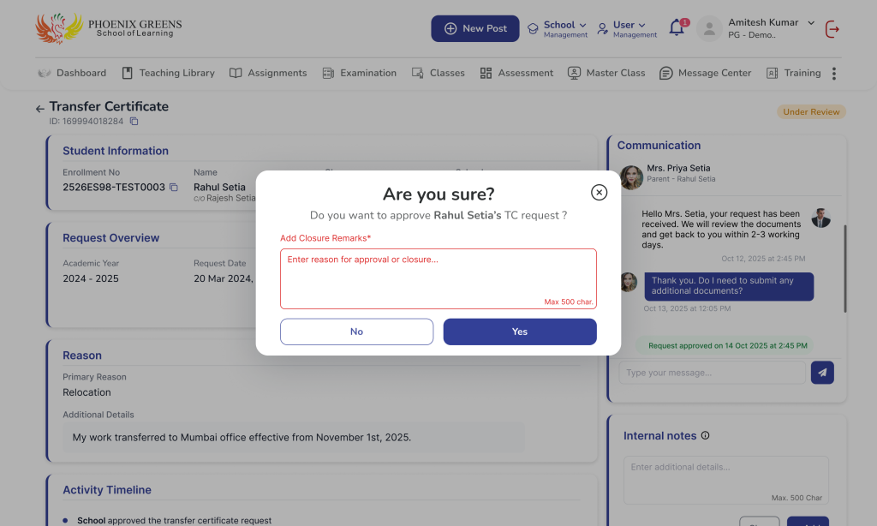Screen dimensions: 877x526
Task: Open the Message Center tab
Action: tap(705, 74)
